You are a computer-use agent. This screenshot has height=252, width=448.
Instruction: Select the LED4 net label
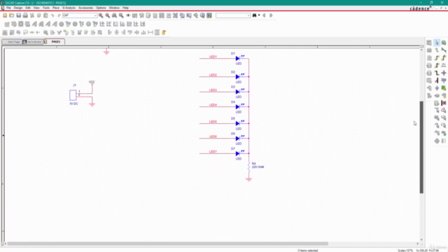[x=213, y=105]
